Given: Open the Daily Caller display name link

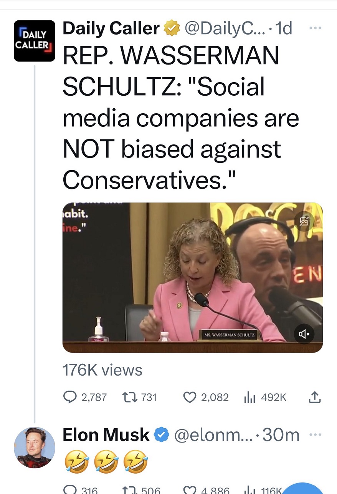Looking at the screenshot, I should coord(111,28).
